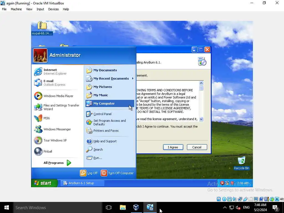This screenshot has height=213, width=284.
Task: Open the VirtualBox Machine menu
Action: point(16,9)
